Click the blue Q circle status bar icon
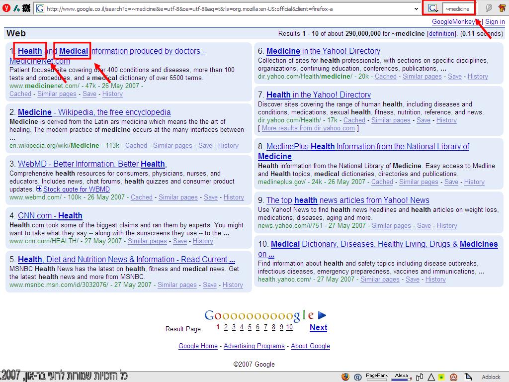The height and width of the screenshot is (382, 509). pyautogui.click(x=358, y=377)
